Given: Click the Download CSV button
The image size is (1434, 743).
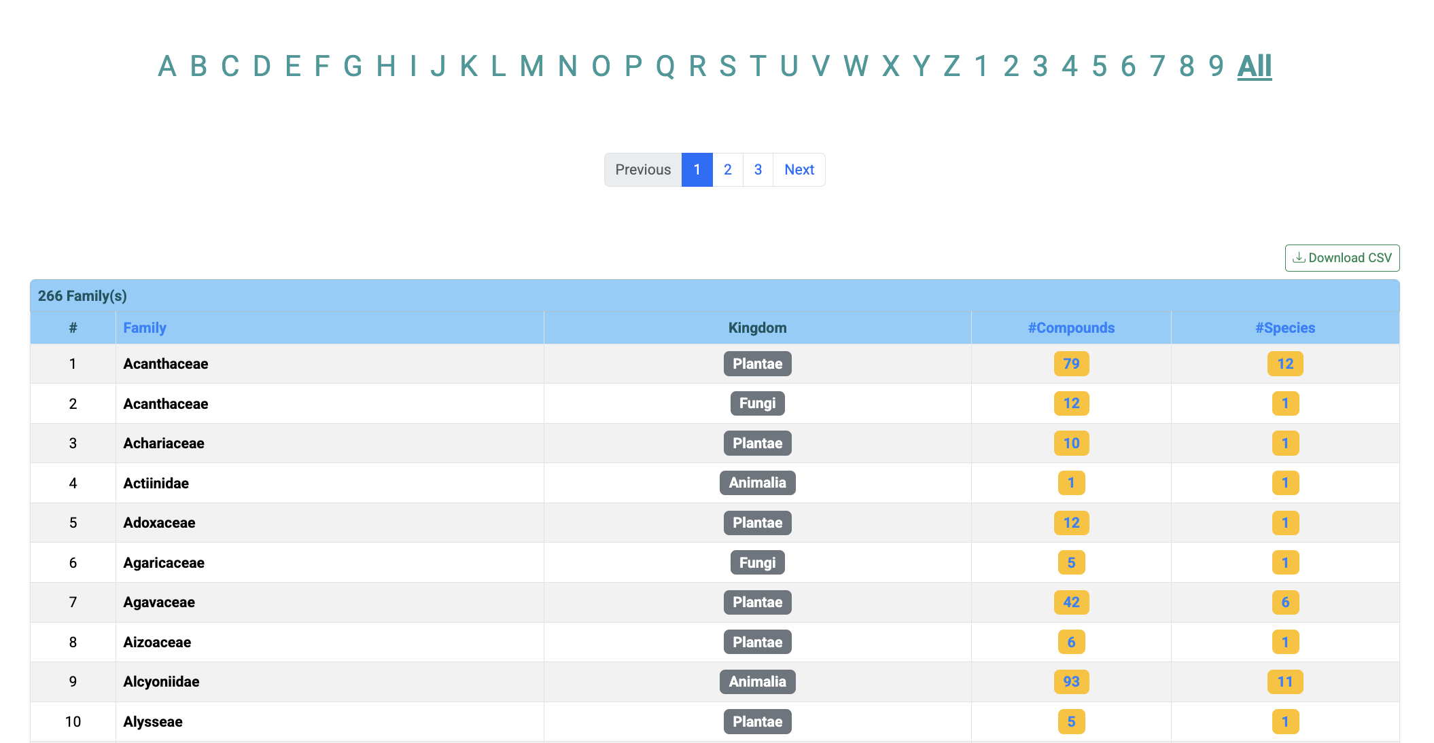Looking at the screenshot, I should pyautogui.click(x=1342, y=258).
